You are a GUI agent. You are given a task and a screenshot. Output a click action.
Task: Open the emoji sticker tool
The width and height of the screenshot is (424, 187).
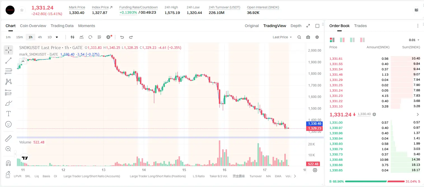[8, 124]
